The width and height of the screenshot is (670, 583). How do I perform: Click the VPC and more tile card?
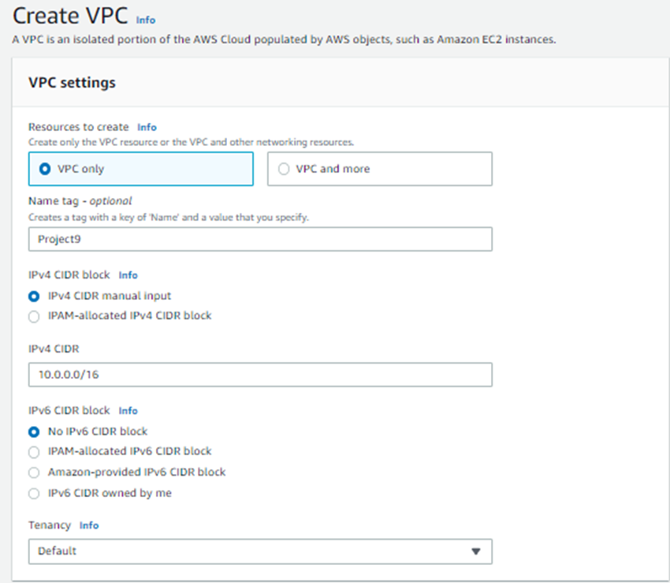click(x=379, y=169)
